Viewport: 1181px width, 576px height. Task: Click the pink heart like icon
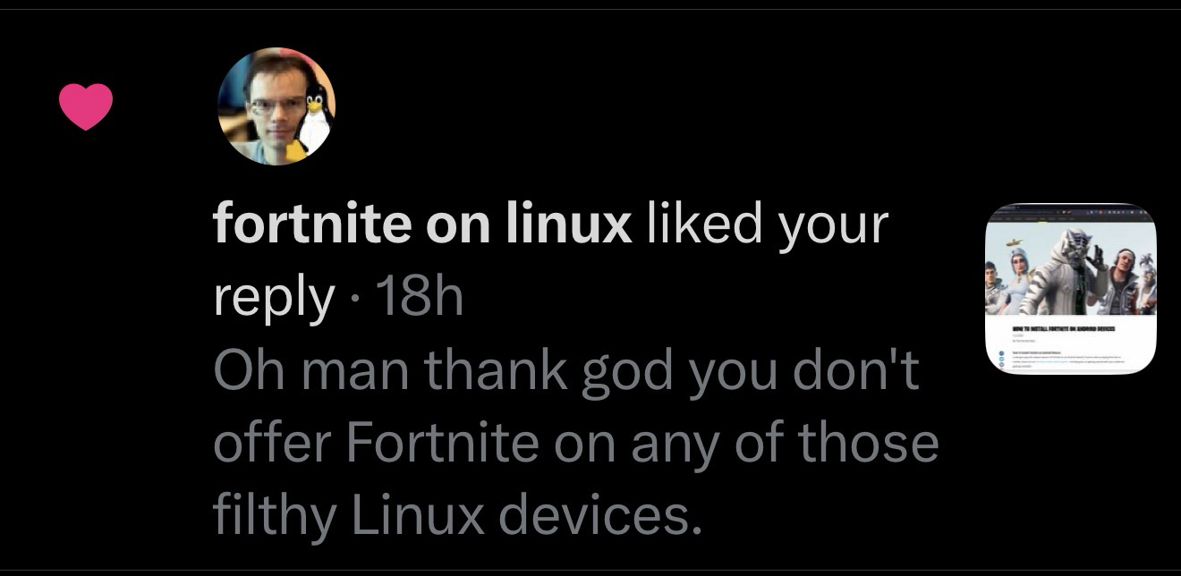click(86, 106)
